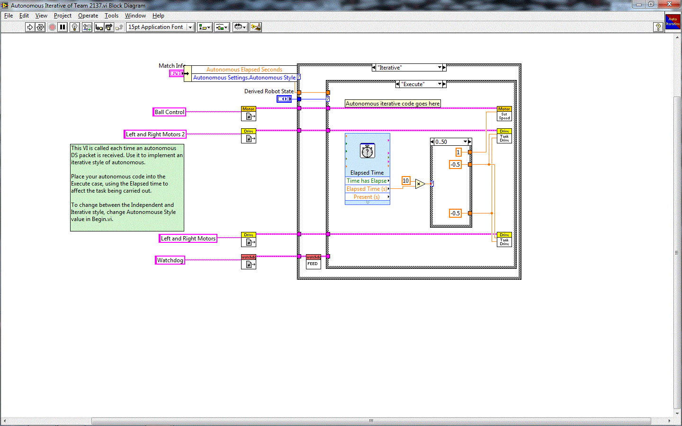Click Drive refnum get node near Left and Right Motors 2
682x426 pixels.
(x=249, y=136)
